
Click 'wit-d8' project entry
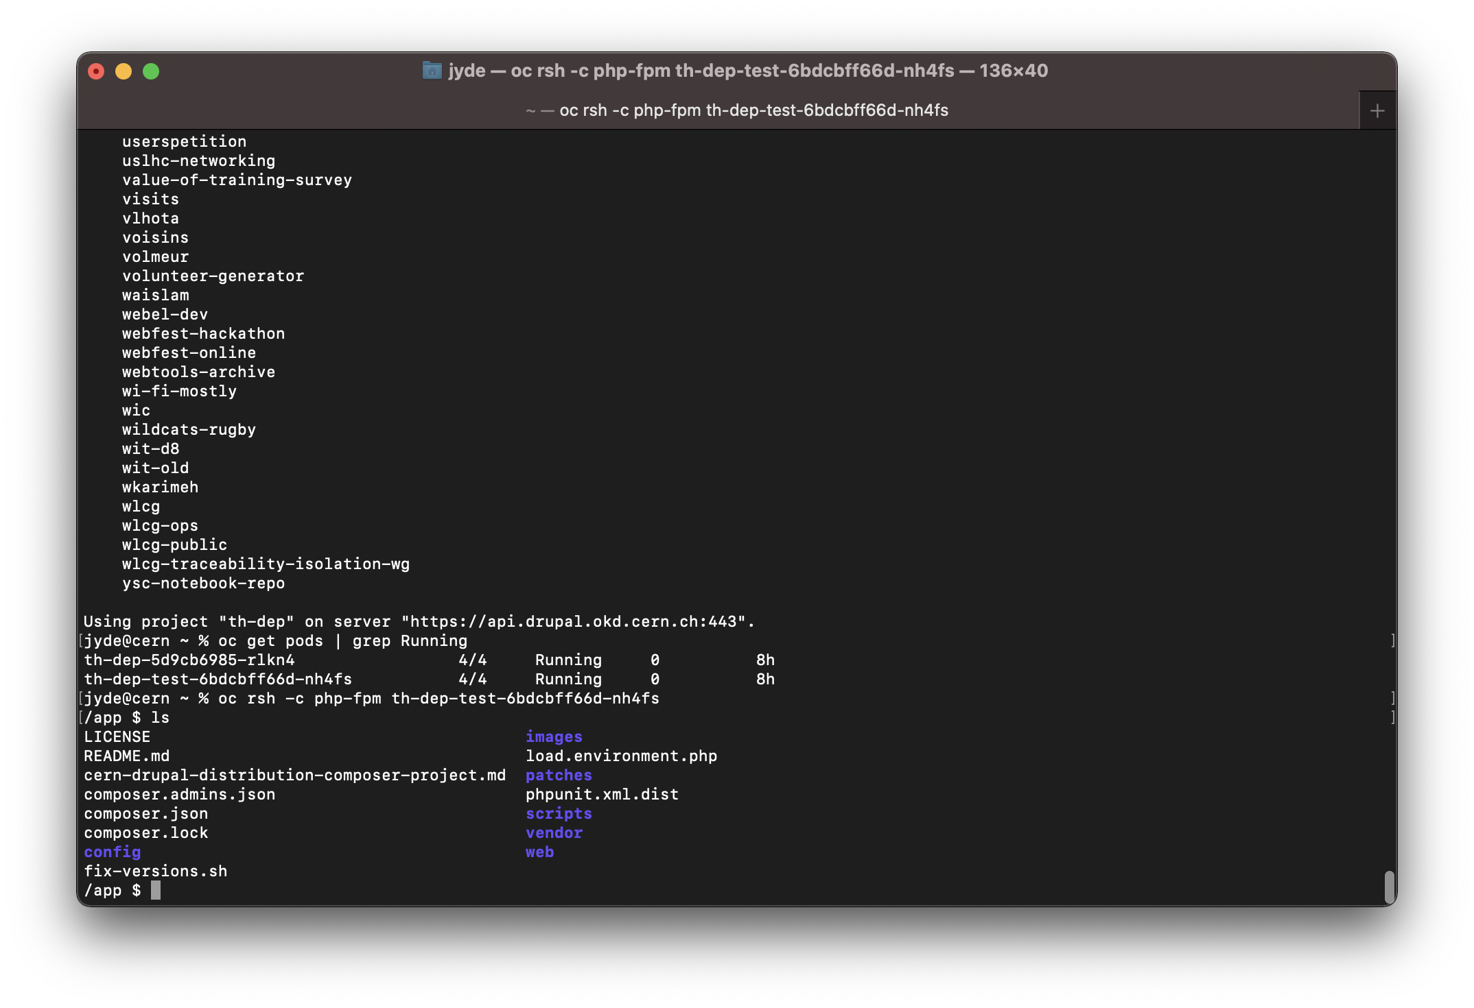coord(151,449)
